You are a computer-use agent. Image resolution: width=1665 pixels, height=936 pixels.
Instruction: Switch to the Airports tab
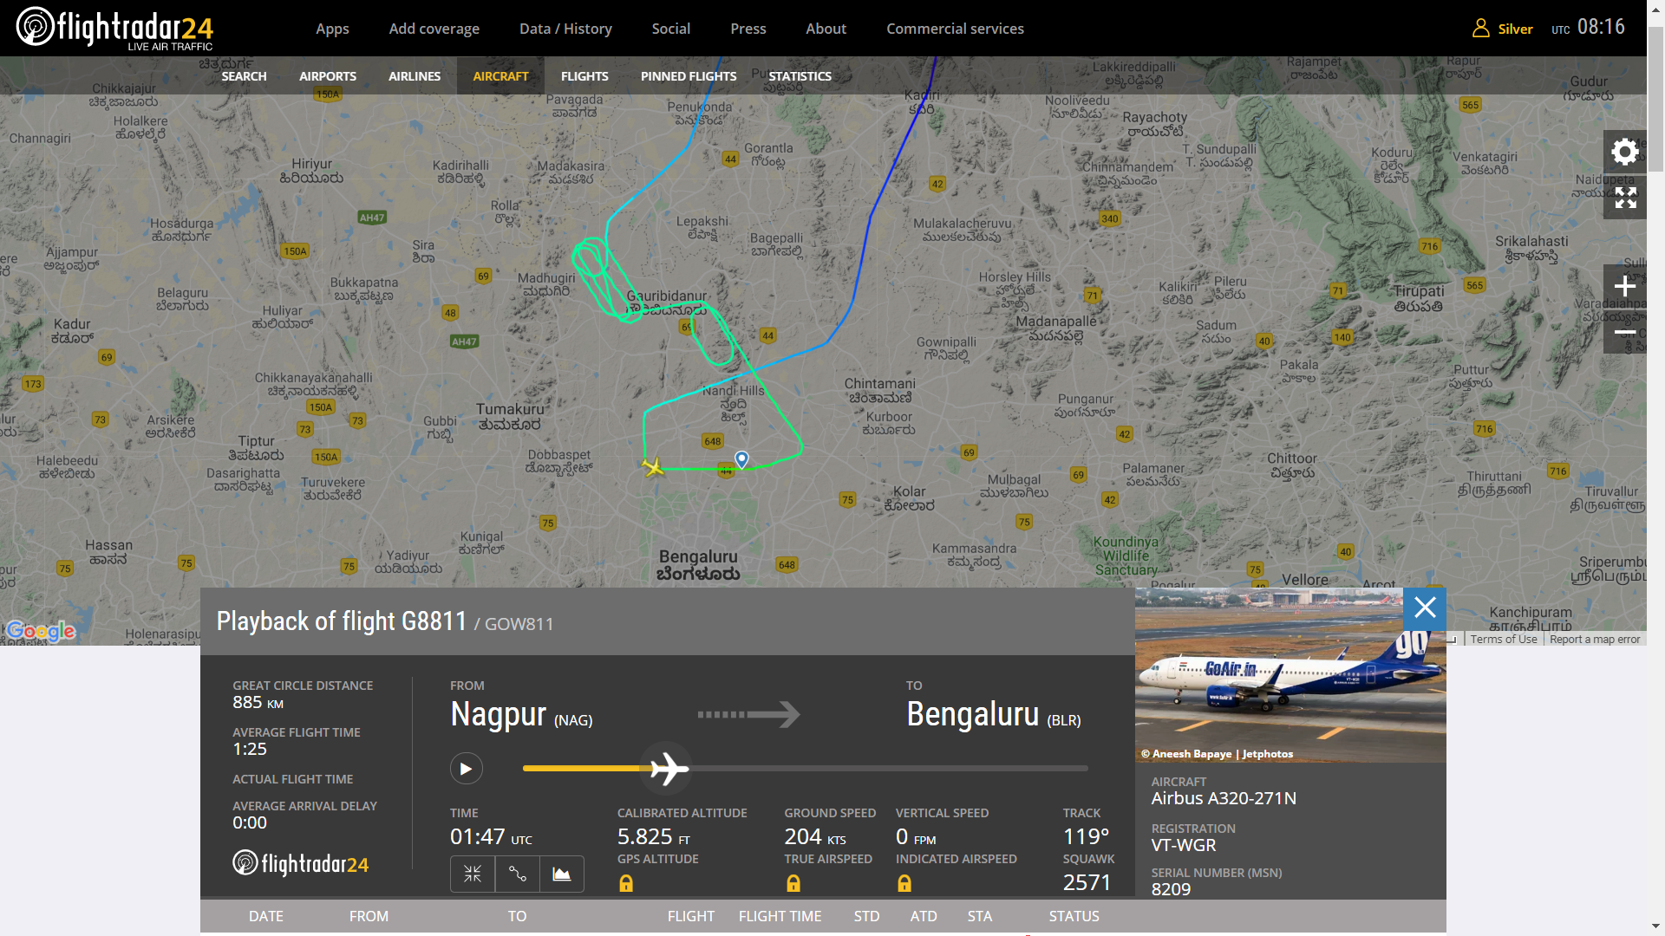point(328,76)
